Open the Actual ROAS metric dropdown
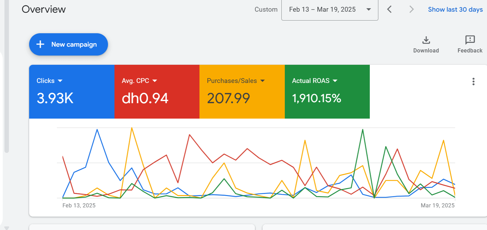 click(x=335, y=81)
